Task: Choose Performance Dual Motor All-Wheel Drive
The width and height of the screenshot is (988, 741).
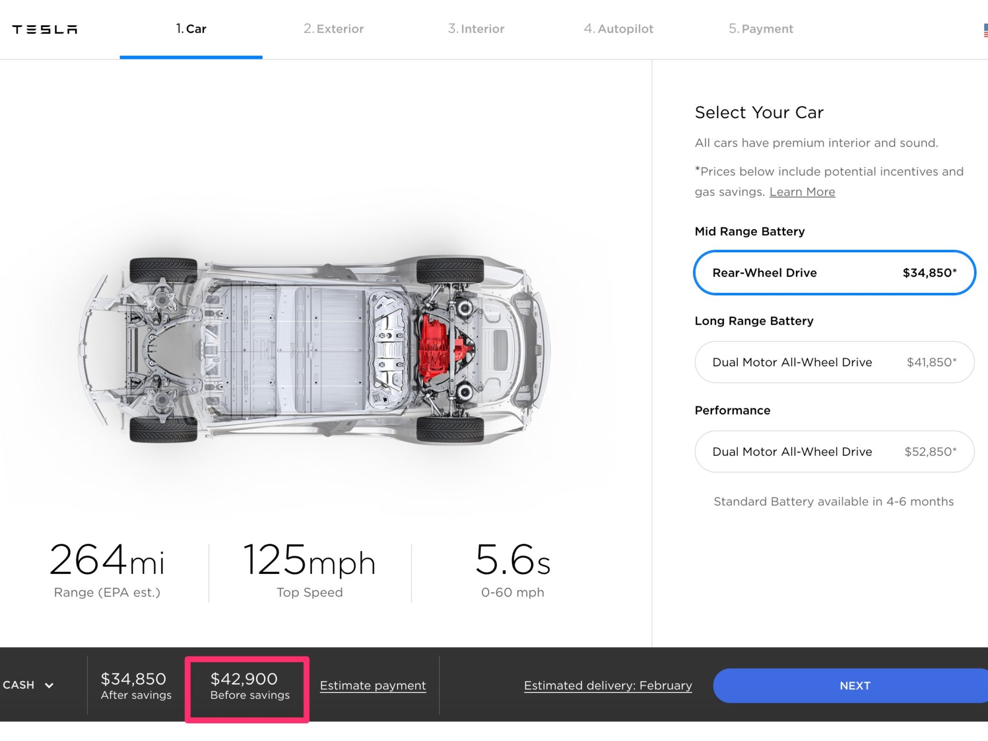Action: click(x=834, y=451)
